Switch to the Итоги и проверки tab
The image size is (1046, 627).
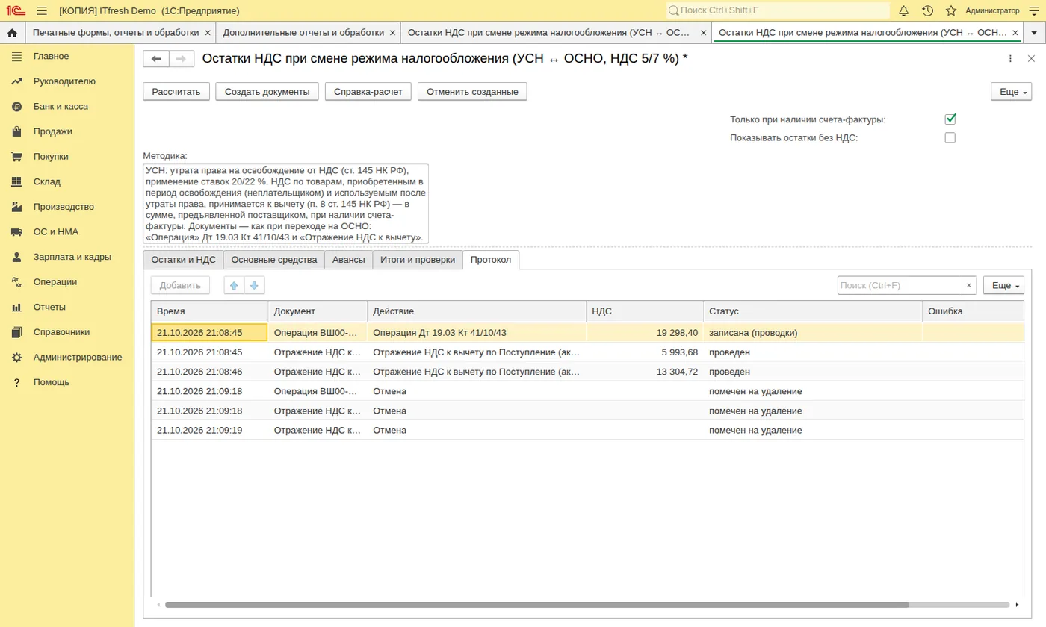(x=418, y=260)
